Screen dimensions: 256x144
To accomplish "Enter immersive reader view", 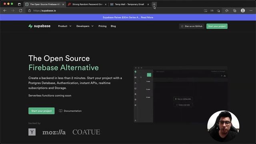I will [x=206, y=11].
